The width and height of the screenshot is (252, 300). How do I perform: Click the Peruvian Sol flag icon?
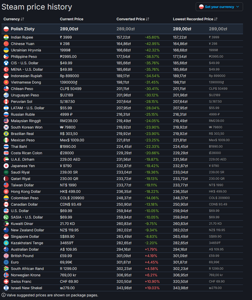coord(6,102)
